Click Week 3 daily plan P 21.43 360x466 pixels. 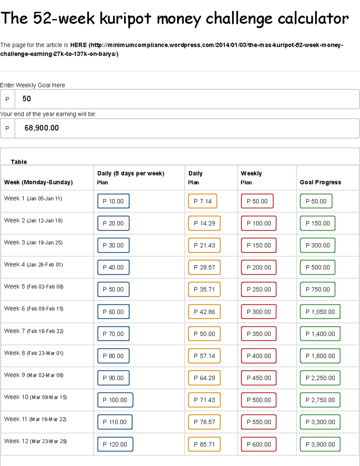click(x=204, y=245)
